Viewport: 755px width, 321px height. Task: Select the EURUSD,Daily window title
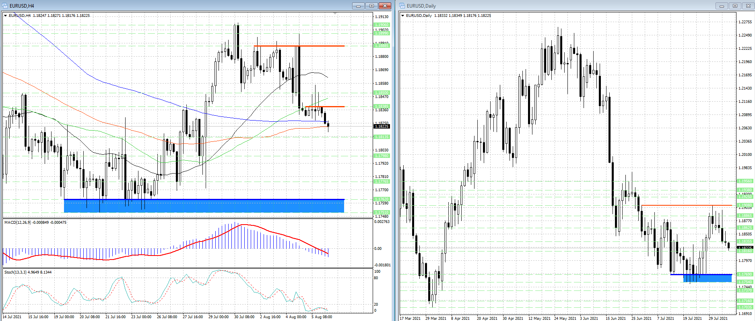[x=421, y=6]
